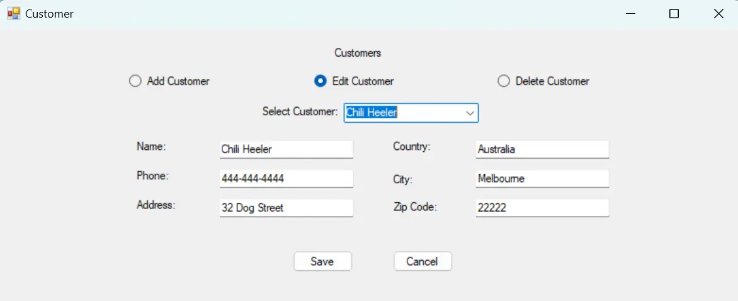
Task: Click the Phone: label
Action: point(152,176)
